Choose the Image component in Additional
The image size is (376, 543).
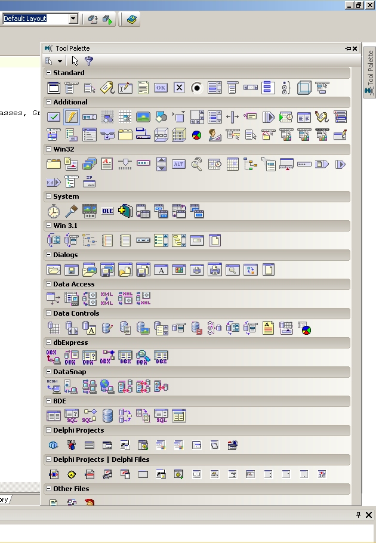click(143, 117)
